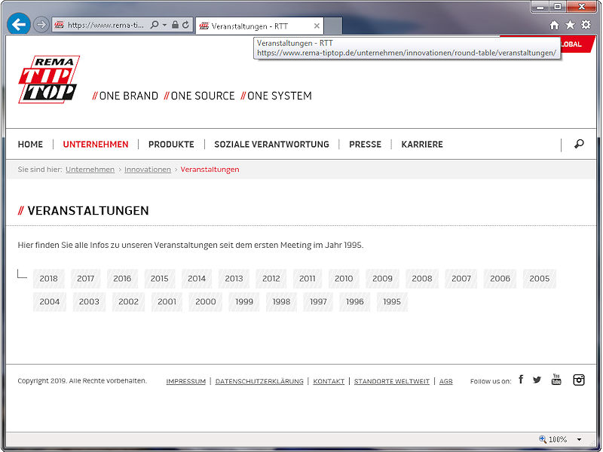Open the Instagram icon in footer

click(x=579, y=380)
